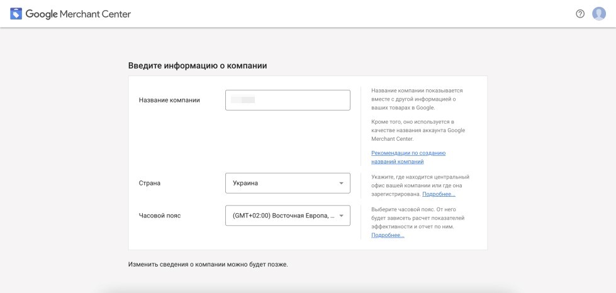Screen dimensions: 616x293
Task: Click the Часовой пояс field label
Action: pyautogui.click(x=160, y=216)
